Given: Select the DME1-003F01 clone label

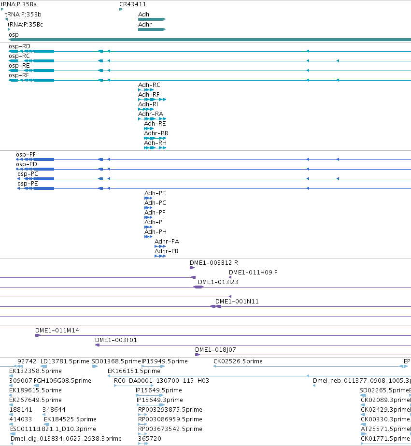Looking at the screenshot, I should click(116, 340).
